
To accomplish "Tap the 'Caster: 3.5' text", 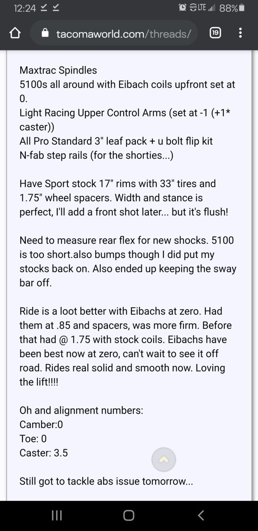I will click(x=44, y=453).
